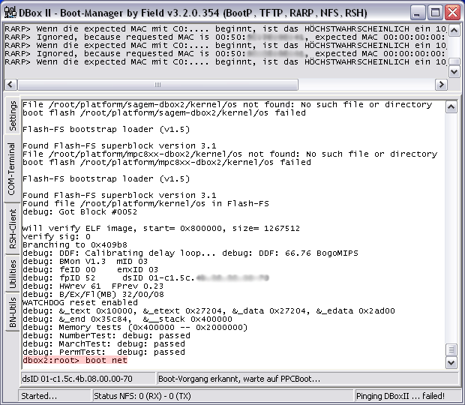Click 'debug: B/Ex/Fl(MB) 32/00/08' line

[93, 295]
